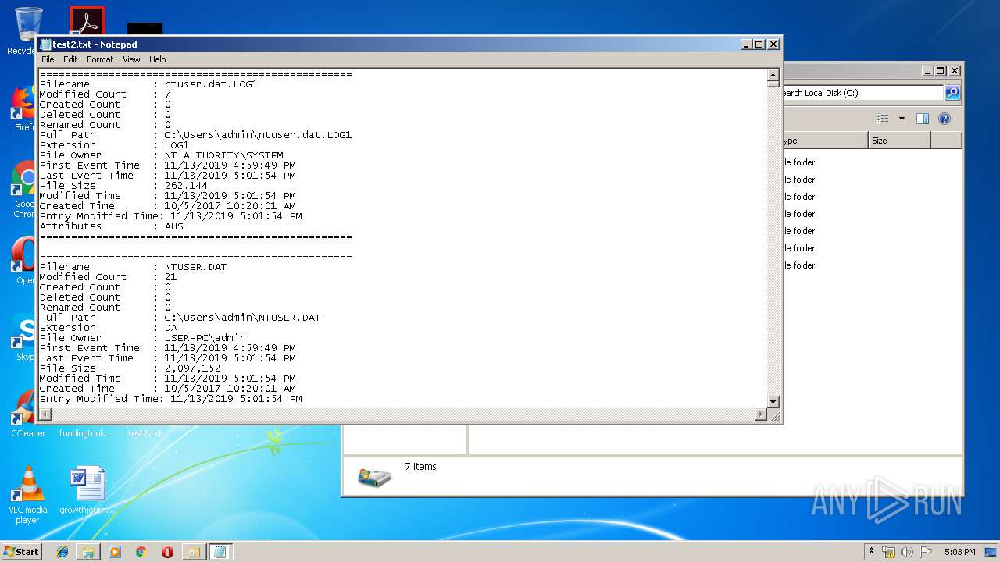Open the View menu in Notepad

131,59
